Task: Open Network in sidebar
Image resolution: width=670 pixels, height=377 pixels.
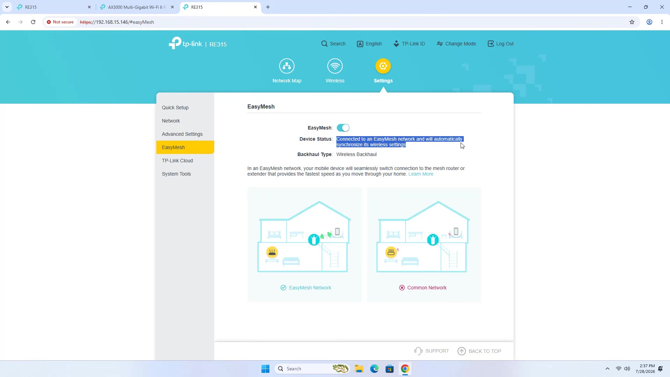Action: pyautogui.click(x=185, y=121)
